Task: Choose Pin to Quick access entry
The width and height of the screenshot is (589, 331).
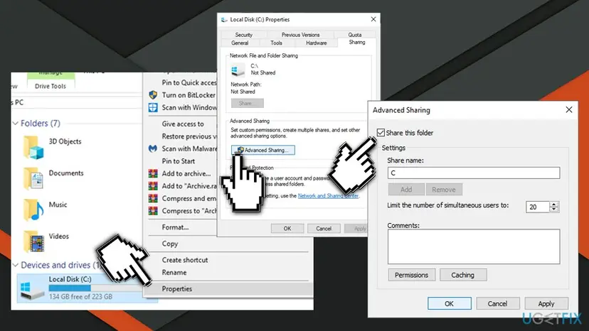Action: pyautogui.click(x=189, y=82)
